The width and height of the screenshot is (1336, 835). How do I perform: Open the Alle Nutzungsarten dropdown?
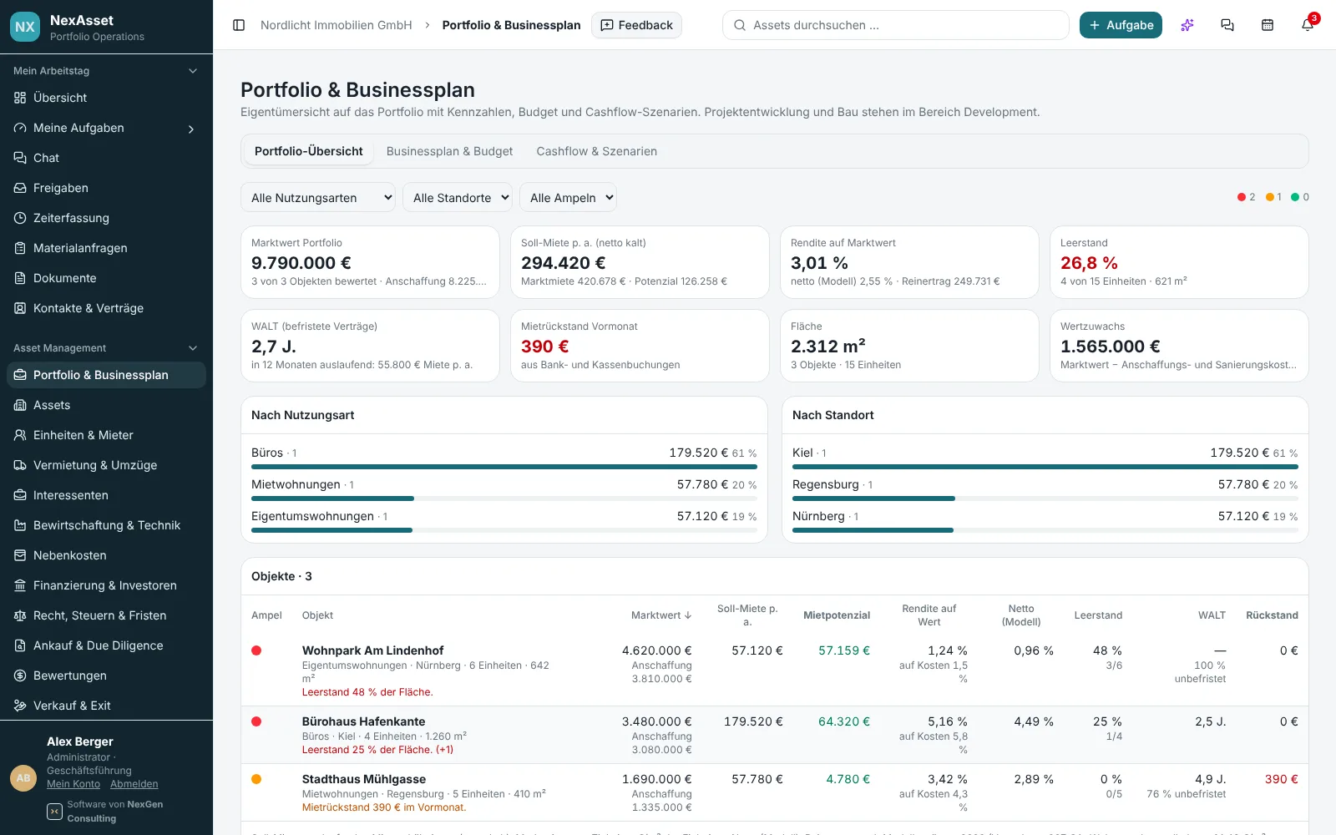(318, 198)
